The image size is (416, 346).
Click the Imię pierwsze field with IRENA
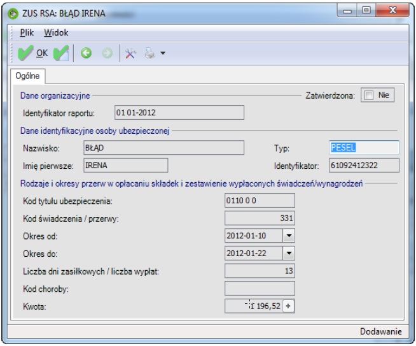[x=126, y=165]
